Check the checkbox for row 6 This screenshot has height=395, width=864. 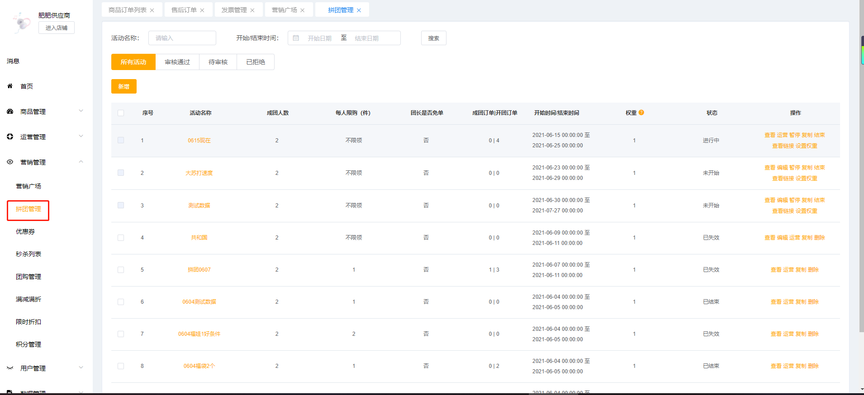click(x=121, y=302)
